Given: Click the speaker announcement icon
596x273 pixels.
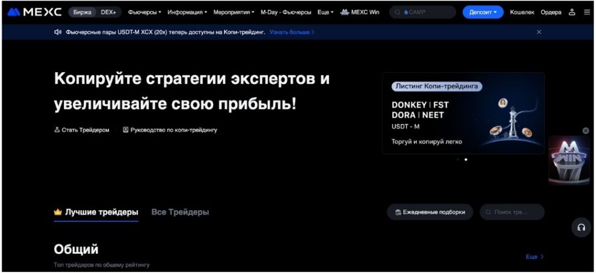Looking at the screenshot, I should click(x=58, y=33).
